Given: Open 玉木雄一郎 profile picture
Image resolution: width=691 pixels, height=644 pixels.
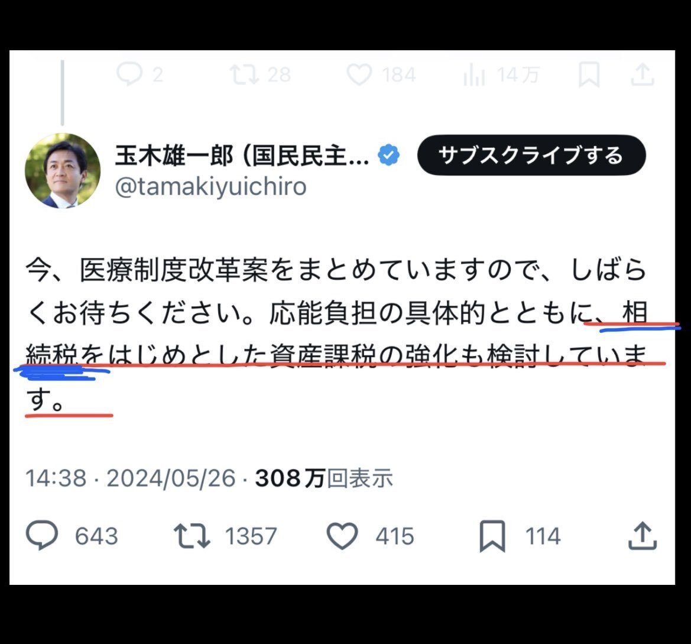Looking at the screenshot, I should coord(63,170).
